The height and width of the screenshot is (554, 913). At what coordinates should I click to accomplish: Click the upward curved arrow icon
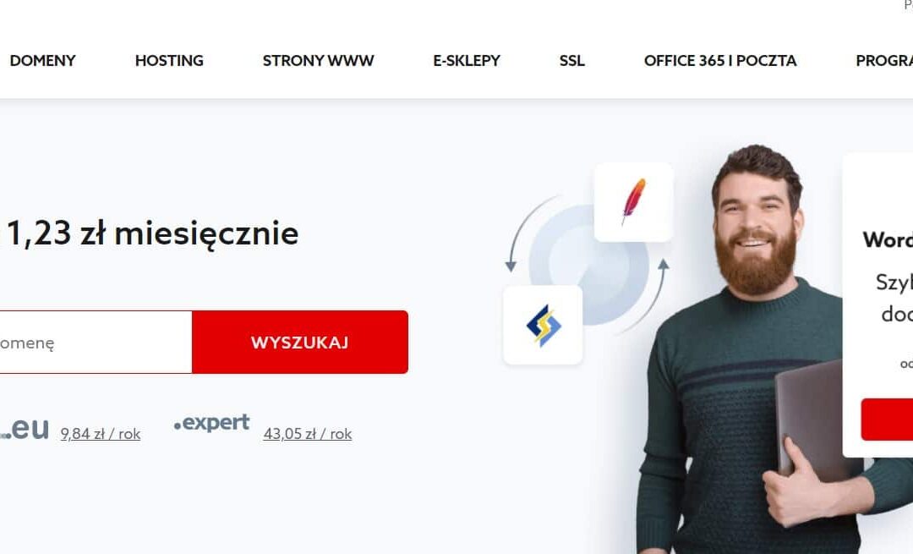coord(644,297)
